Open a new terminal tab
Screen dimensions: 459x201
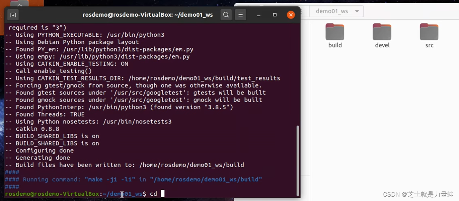click(x=13, y=15)
